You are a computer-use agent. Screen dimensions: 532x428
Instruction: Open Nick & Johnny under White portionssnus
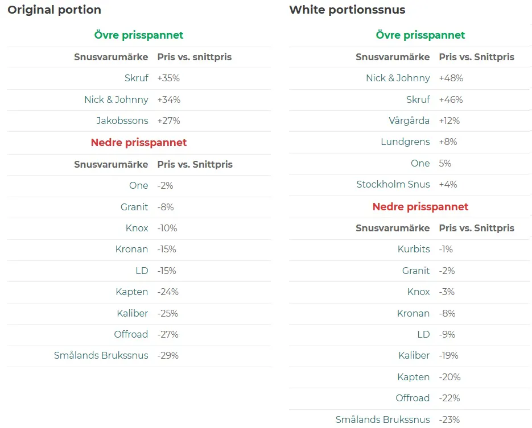(x=398, y=78)
